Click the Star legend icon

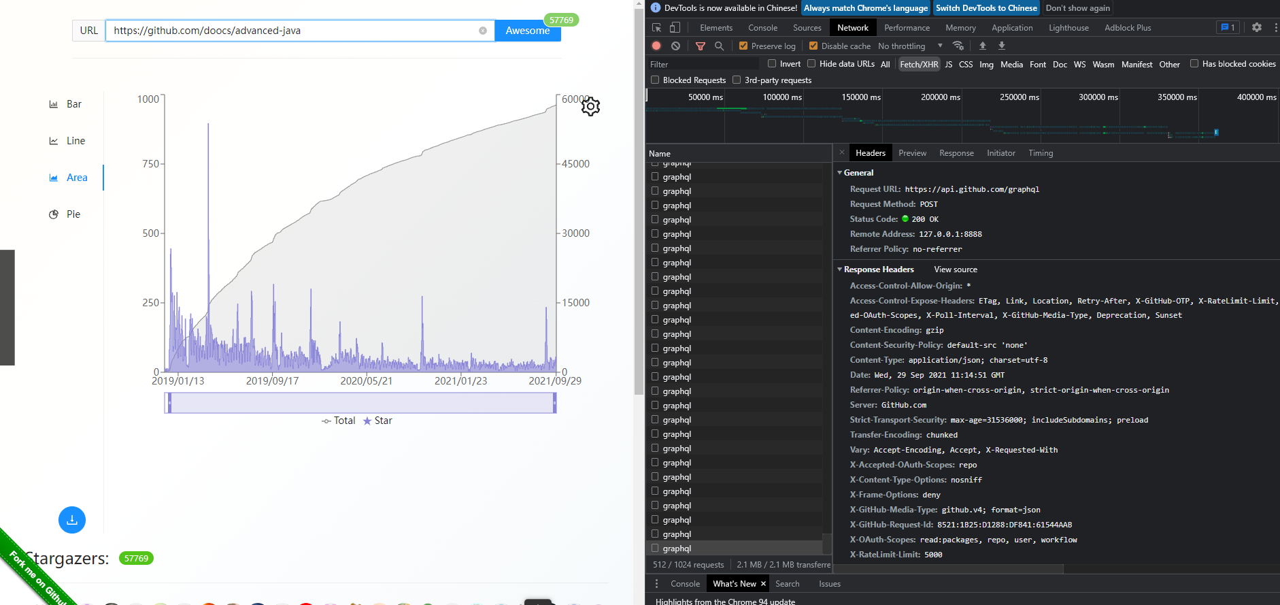point(367,421)
